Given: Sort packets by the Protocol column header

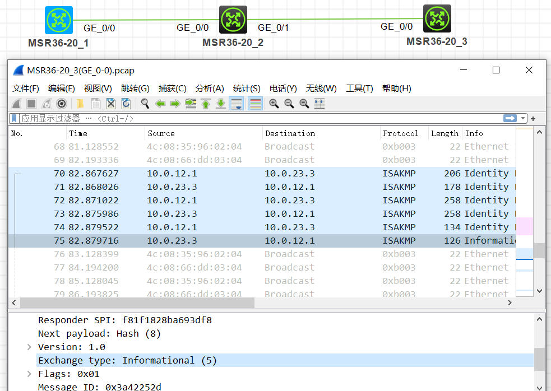Looking at the screenshot, I should coord(400,133).
